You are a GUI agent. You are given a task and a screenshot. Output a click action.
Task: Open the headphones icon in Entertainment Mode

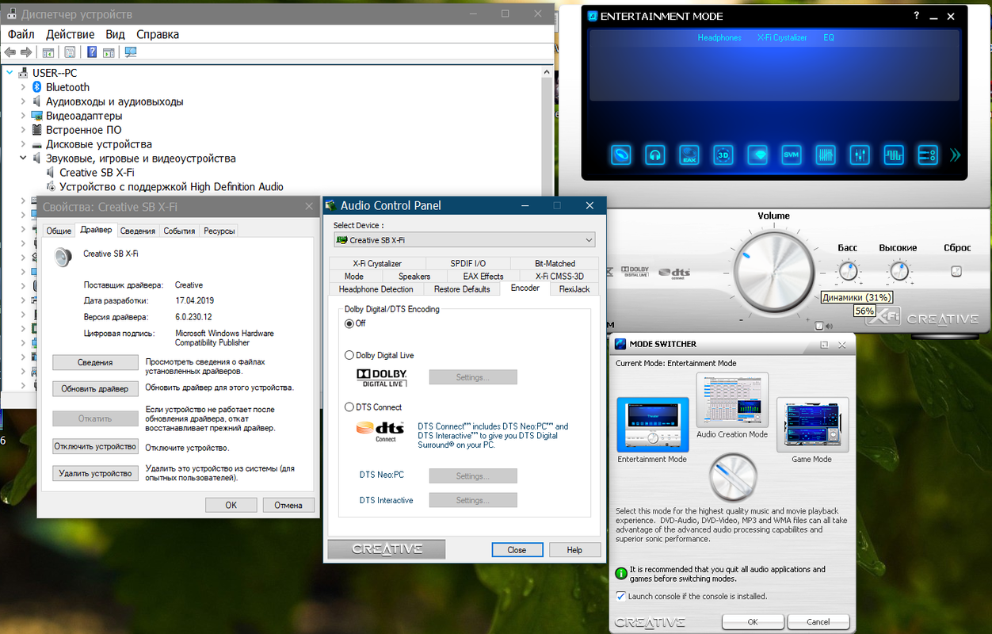click(x=654, y=155)
